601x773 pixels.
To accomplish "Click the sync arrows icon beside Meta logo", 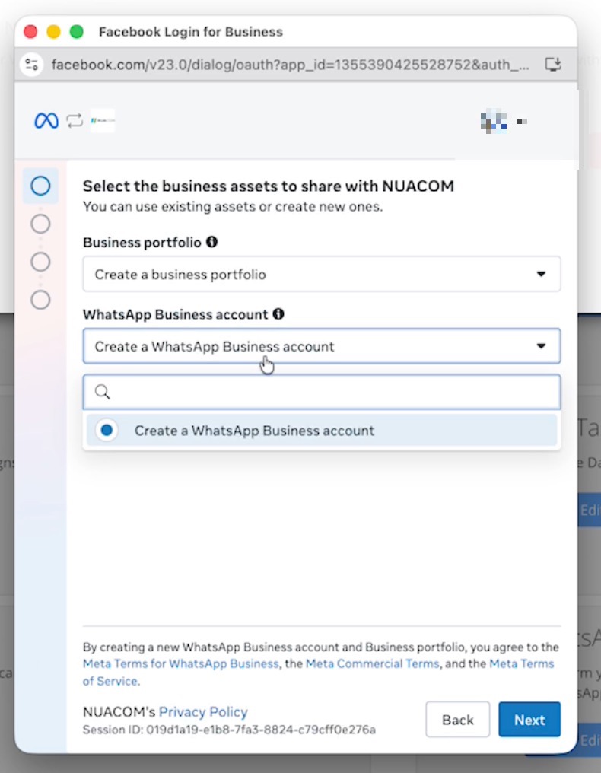I will click(75, 121).
